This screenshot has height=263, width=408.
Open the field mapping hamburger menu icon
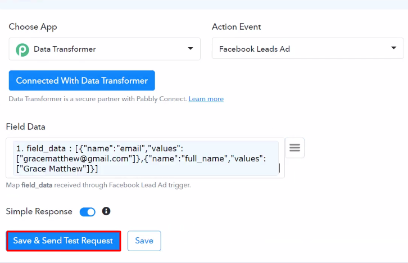(295, 148)
